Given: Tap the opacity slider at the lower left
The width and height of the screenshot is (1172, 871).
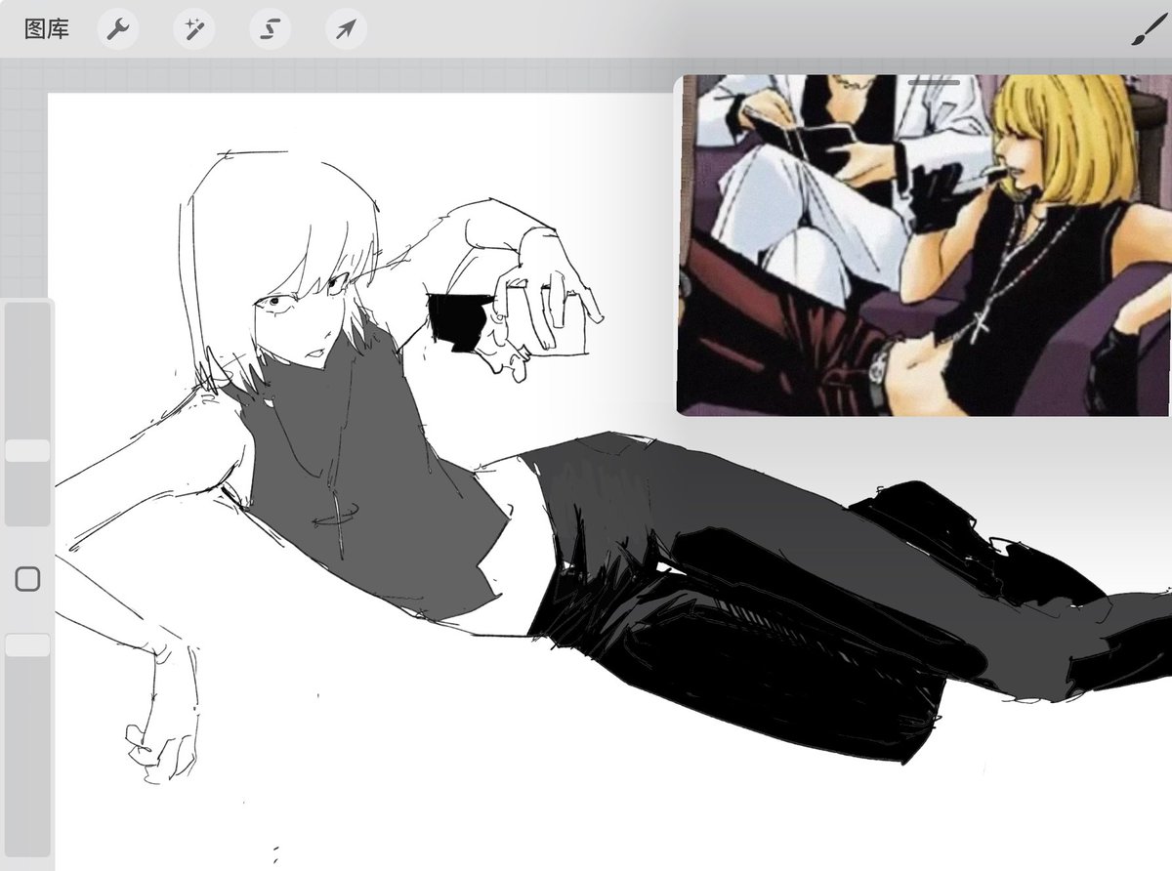Looking at the screenshot, I should pyautogui.click(x=24, y=644).
